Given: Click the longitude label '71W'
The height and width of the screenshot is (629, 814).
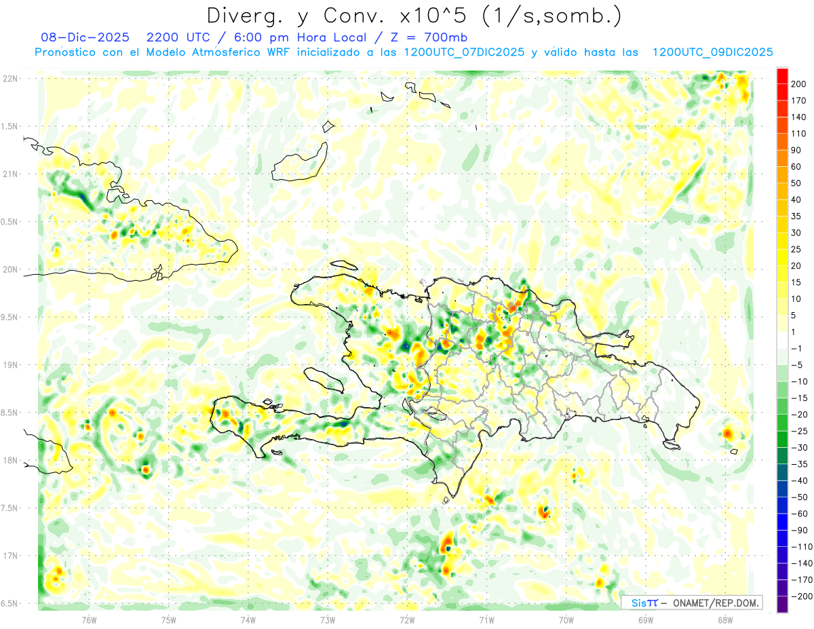Looking at the screenshot, I should (x=486, y=620).
